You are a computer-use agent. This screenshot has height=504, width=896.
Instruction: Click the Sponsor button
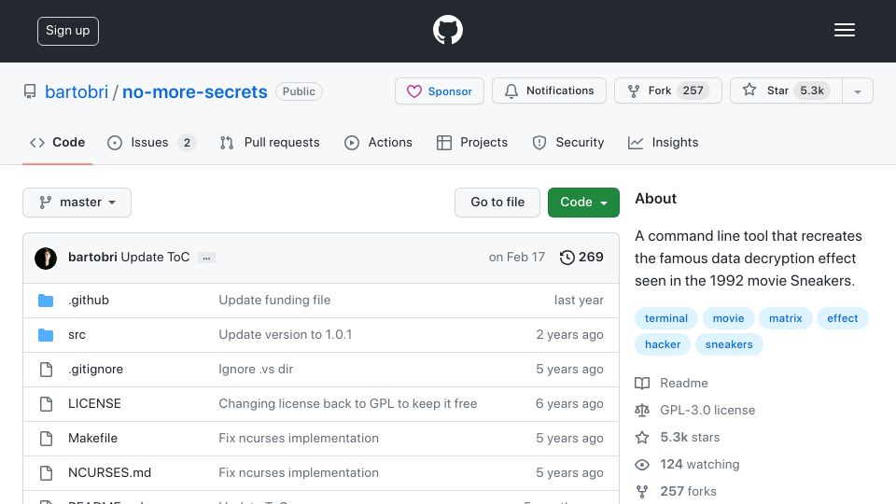(440, 91)
